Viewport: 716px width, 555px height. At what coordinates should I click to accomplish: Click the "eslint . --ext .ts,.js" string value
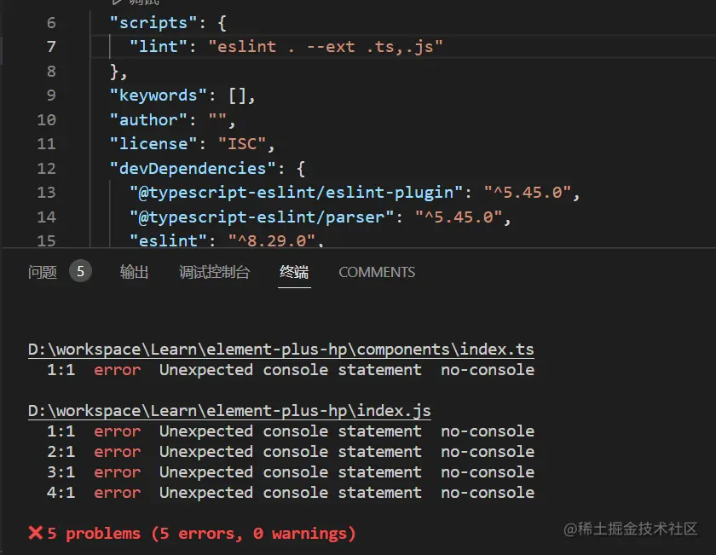[x=326, y=47]
